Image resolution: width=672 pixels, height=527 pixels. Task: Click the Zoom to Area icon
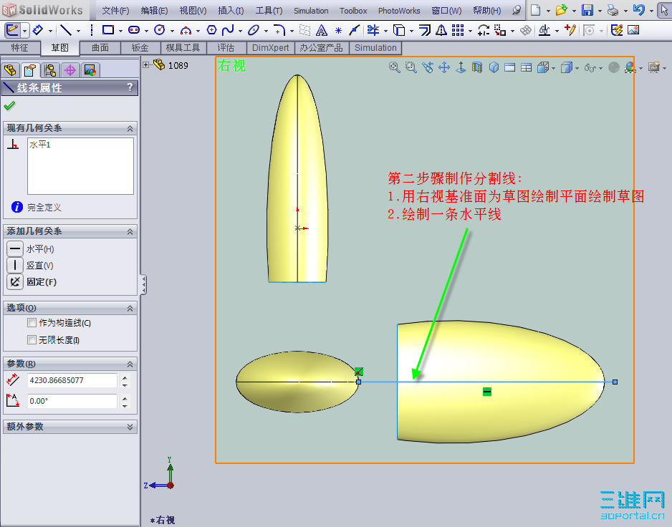(411, 67)
